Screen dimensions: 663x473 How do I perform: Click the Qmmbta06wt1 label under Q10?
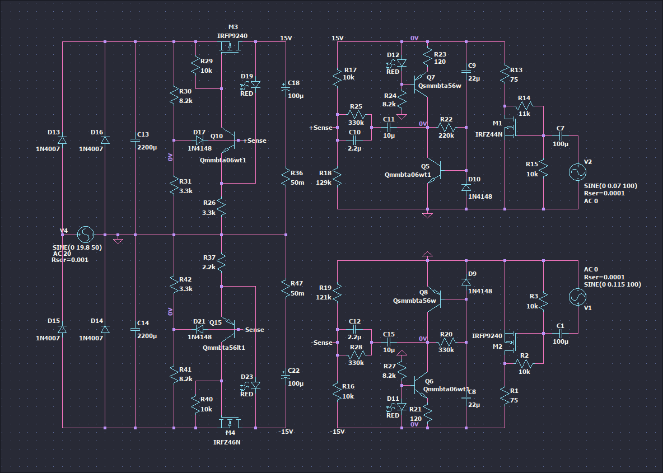[223, 160]
